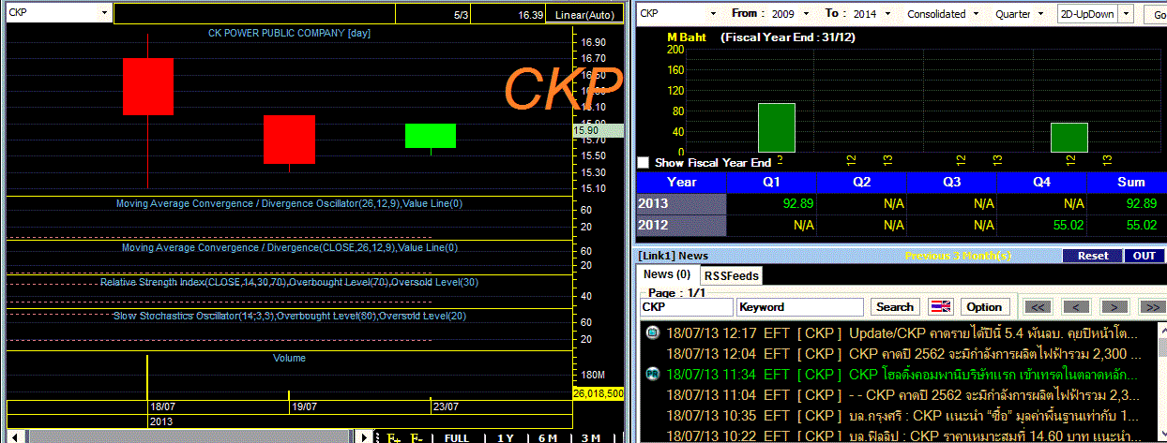Open the 18/07/13 12:04 news item
The image size is (1167, 443).
coord(904,354)
